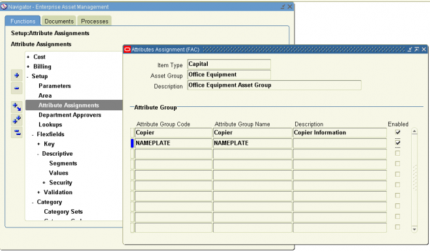
Task: Click scroll down arrow of Attribute Group list
Action: coord(414,229)
